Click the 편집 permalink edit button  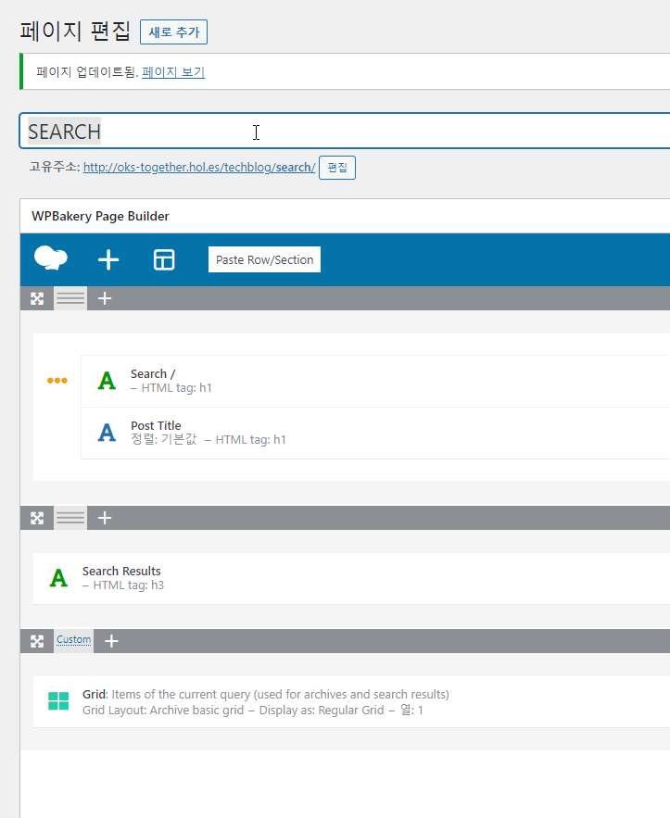click(x=337, y=168)
